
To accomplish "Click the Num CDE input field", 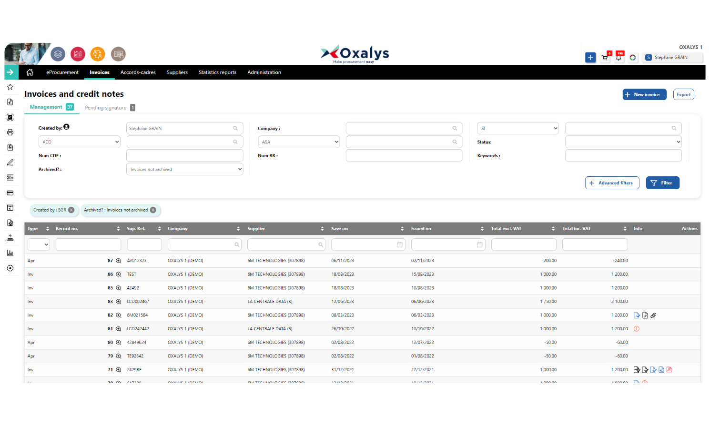I will tap(185, 156).
